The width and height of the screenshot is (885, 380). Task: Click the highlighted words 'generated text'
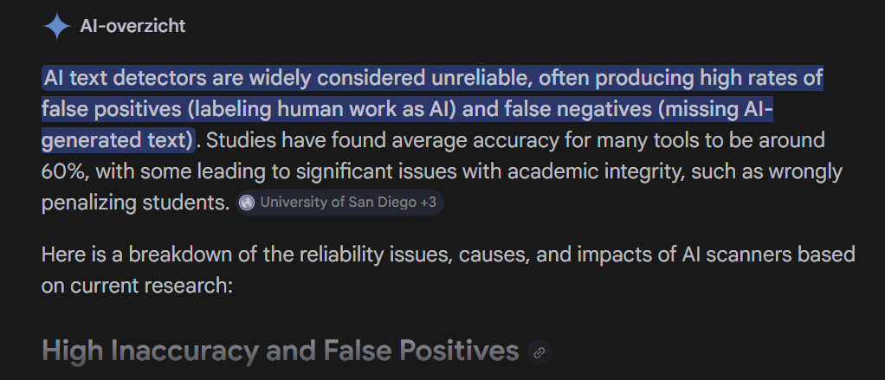116,139
